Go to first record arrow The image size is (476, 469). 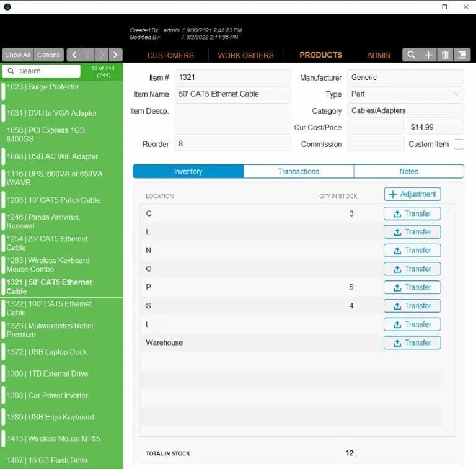[74, 55]
